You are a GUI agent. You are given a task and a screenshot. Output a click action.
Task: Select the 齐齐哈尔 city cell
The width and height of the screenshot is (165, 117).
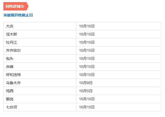point(40,51)
